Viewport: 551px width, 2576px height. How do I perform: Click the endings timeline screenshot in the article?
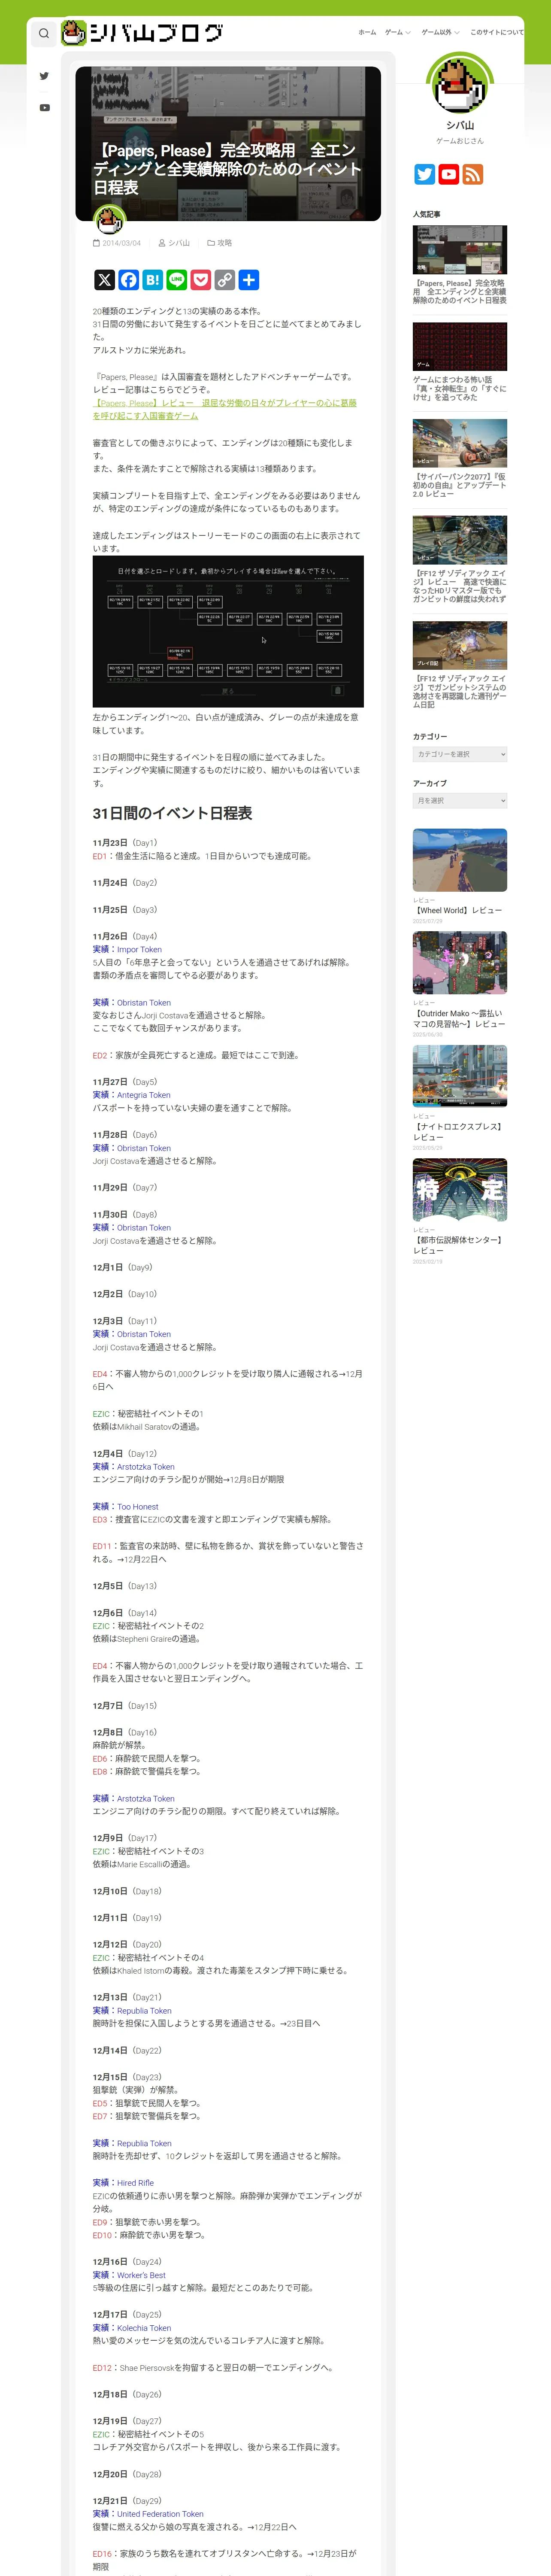tap(228, 631)
